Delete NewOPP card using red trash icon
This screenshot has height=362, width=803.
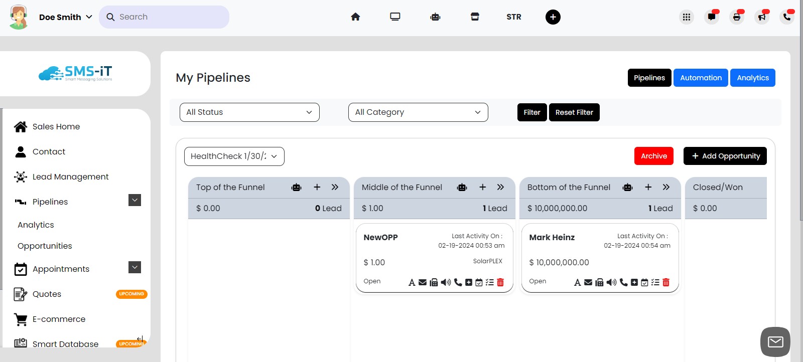(500, 282)
